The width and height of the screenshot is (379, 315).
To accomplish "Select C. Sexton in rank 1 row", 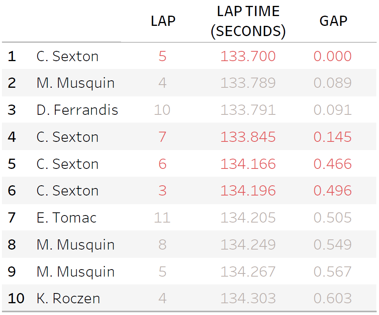I will (67, 56).
